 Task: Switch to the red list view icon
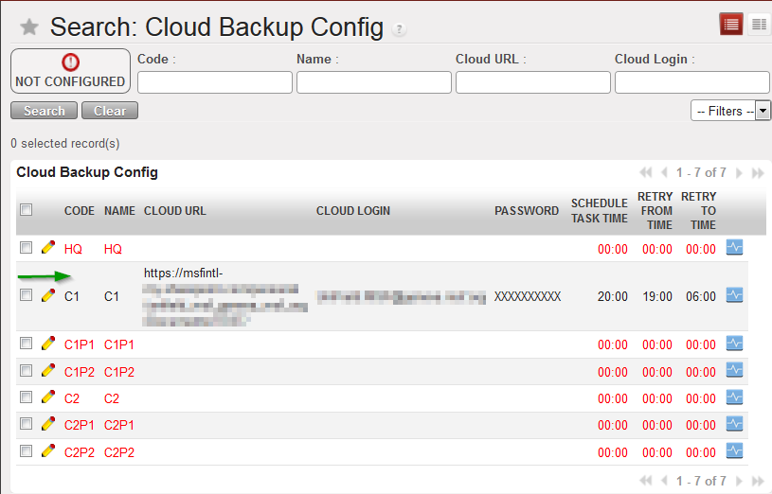tap(731, 25)
